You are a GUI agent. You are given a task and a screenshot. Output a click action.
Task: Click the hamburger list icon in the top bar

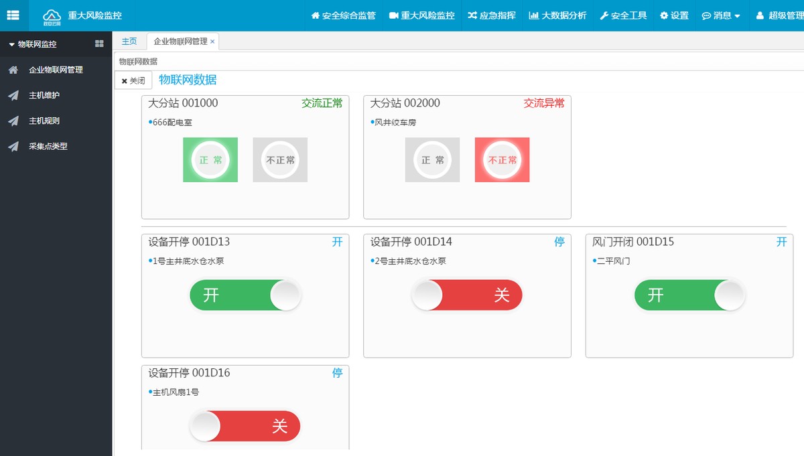point(13,15)
